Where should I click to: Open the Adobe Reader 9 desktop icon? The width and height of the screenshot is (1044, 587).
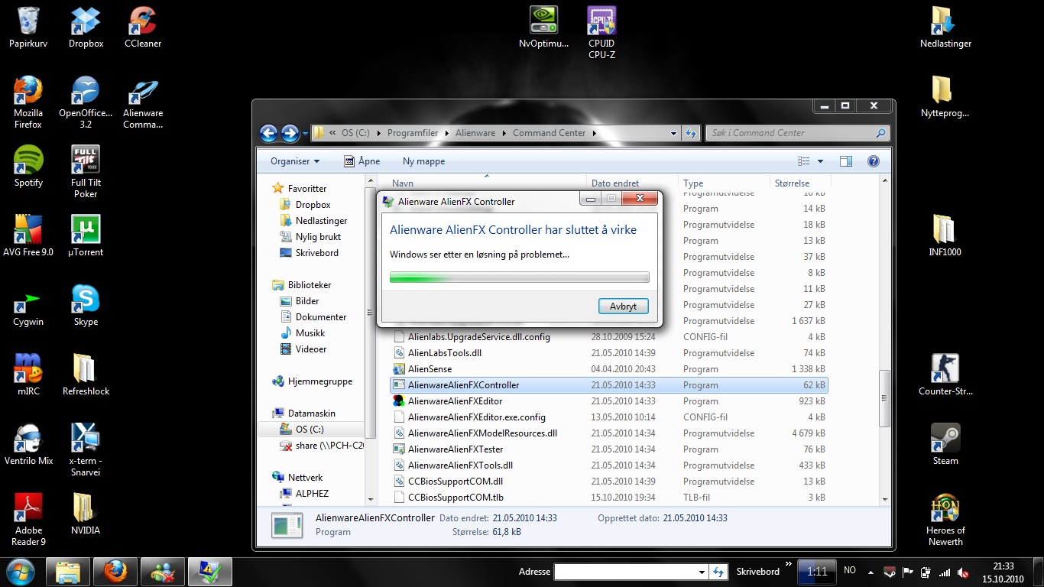coord(28,519)
